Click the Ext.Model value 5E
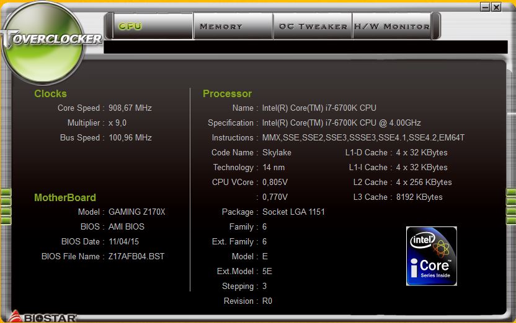Image resolution: width=516 pixels, height=323 pixels. tap(267, 272)
